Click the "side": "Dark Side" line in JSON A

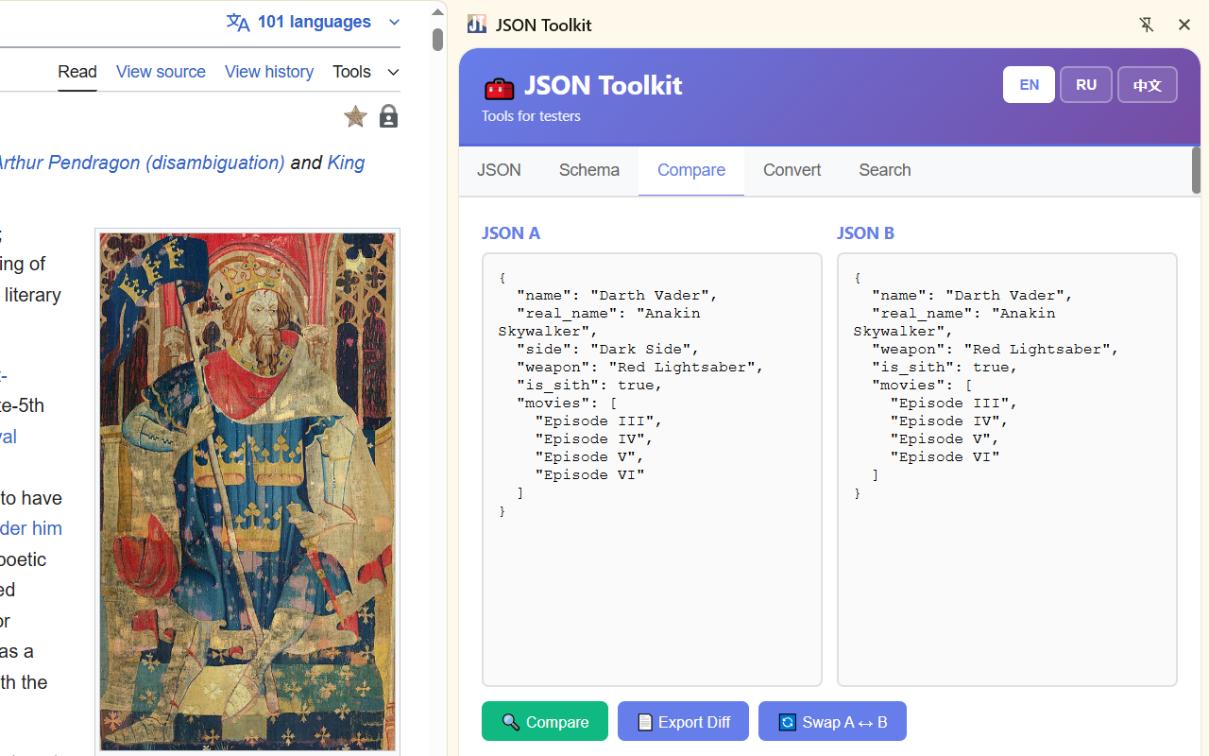pyautogui.click(x=607, y=349)
